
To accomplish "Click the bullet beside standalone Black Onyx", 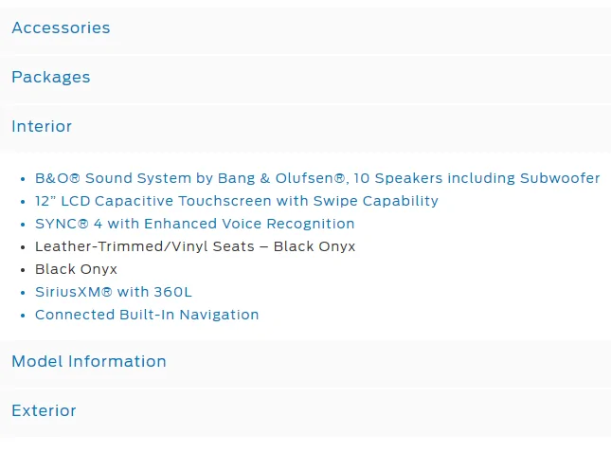I will (23, 270).
